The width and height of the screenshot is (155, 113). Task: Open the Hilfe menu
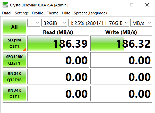click(x=66, y=13)
